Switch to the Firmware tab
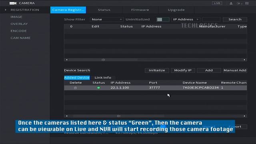256x144 pixels. 140,10
